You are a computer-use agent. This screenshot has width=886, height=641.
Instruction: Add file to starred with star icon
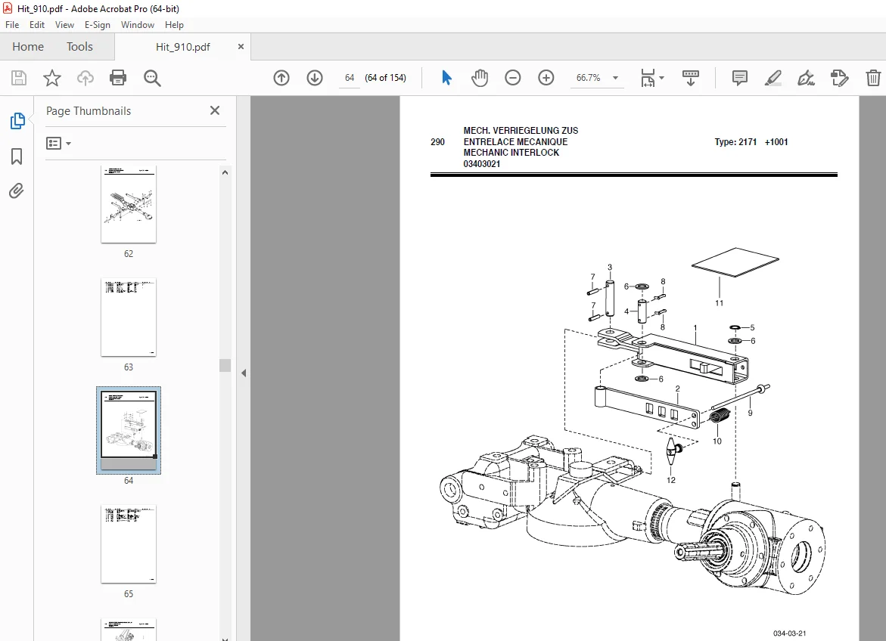(x=52, y=78)
